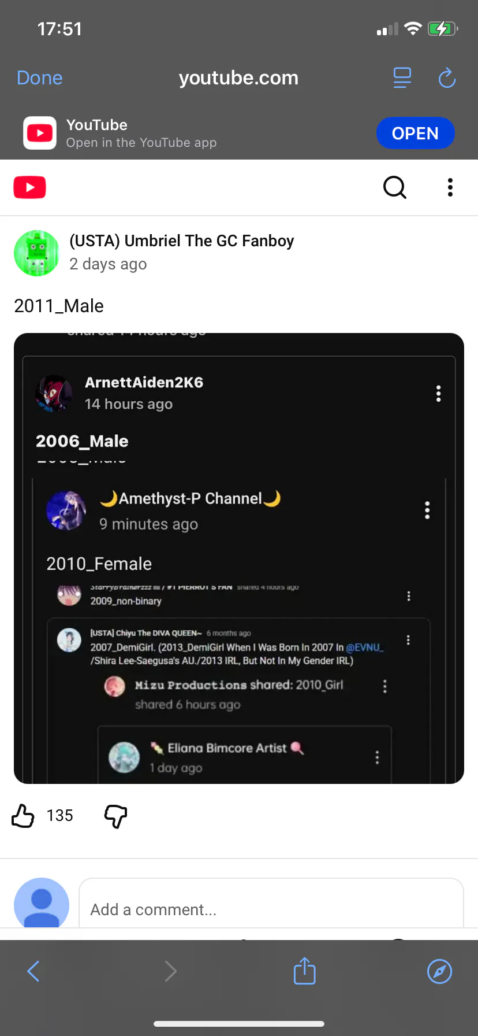The image size is (478, 1036).
Task: Like the post with the thumbs-up icon
Action: tap(23, 816)
